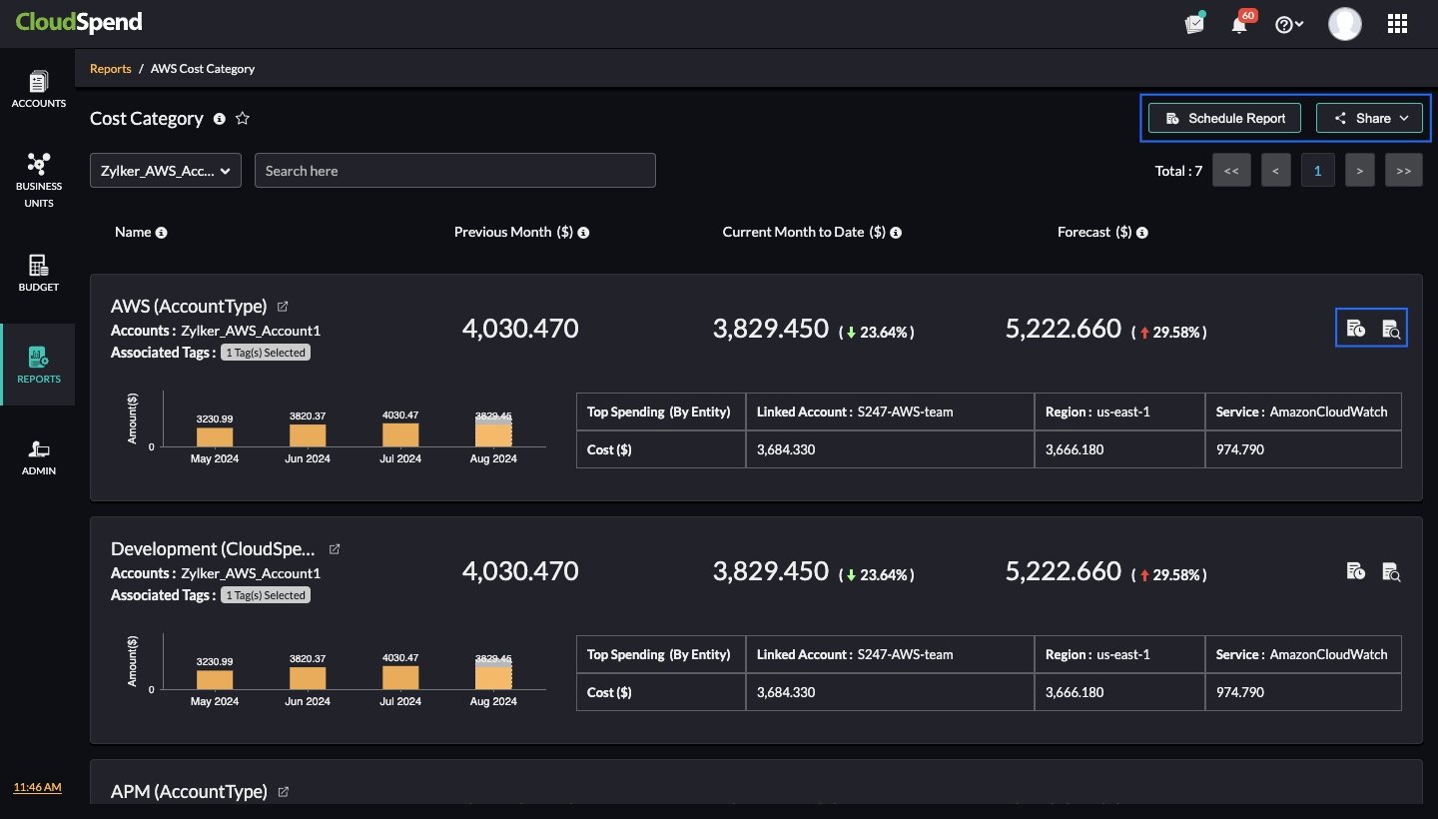The width and height of the screenshot is (1438, 819).
Task: Go to Accounts in the sidebar
Action: [x=39, y=89]
